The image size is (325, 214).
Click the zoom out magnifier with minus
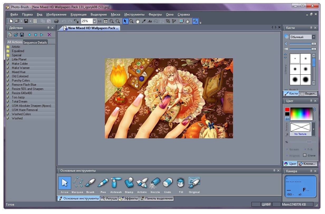tap(118, 21)
